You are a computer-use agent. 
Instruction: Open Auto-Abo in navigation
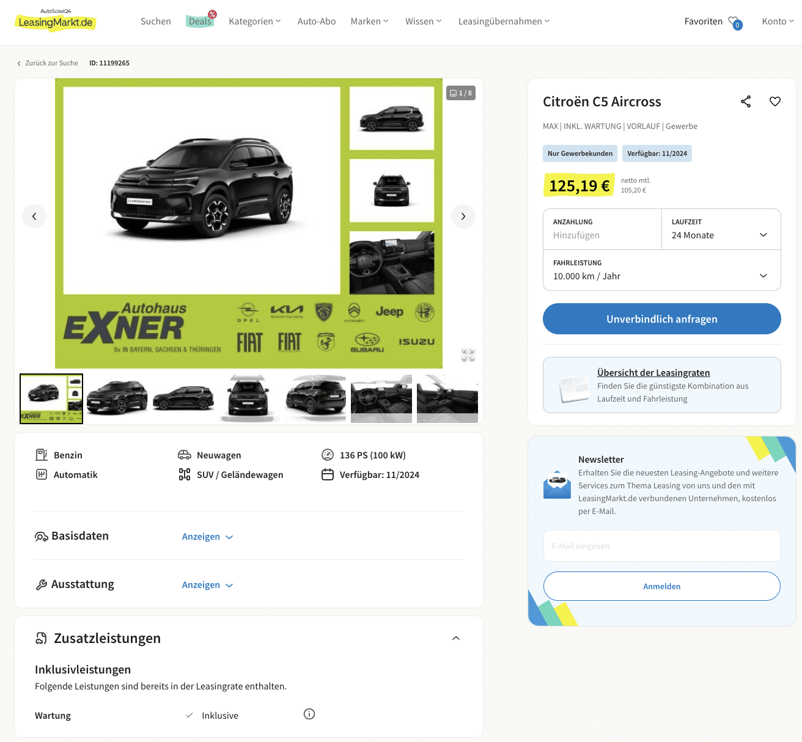317,21
